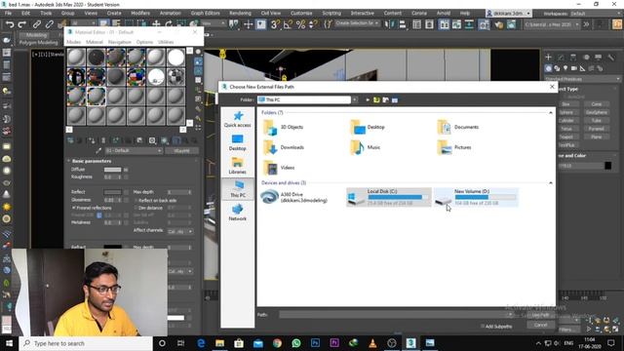Open the Desktop shortcut in dialog sidebar
Viewport: 624px width, 351px height.
coord(238,142)
